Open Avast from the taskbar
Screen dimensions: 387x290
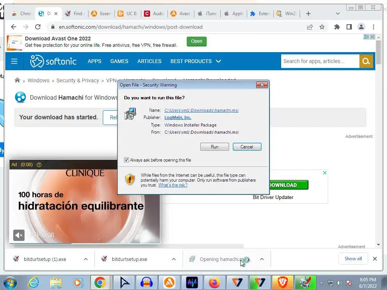(169, 282)
